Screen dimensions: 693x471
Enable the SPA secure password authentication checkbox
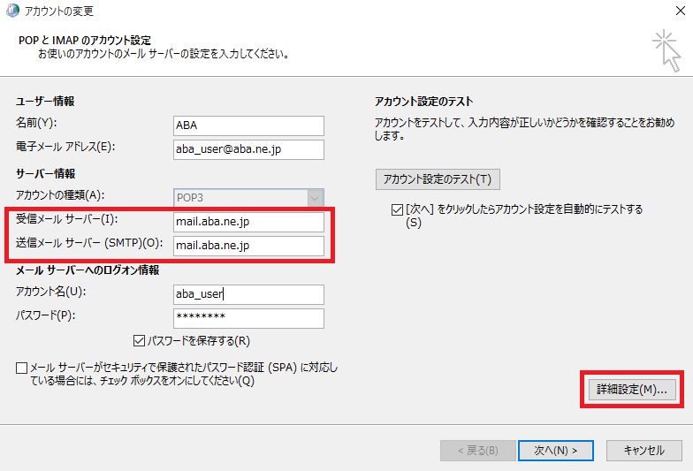21,368
